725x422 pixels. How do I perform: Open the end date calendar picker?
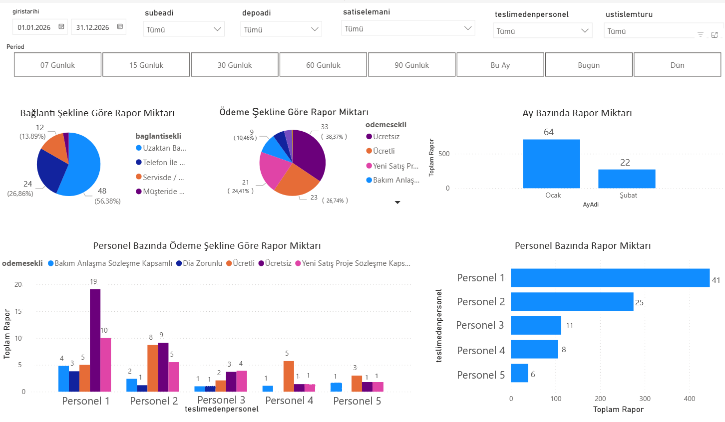[120, 27]
